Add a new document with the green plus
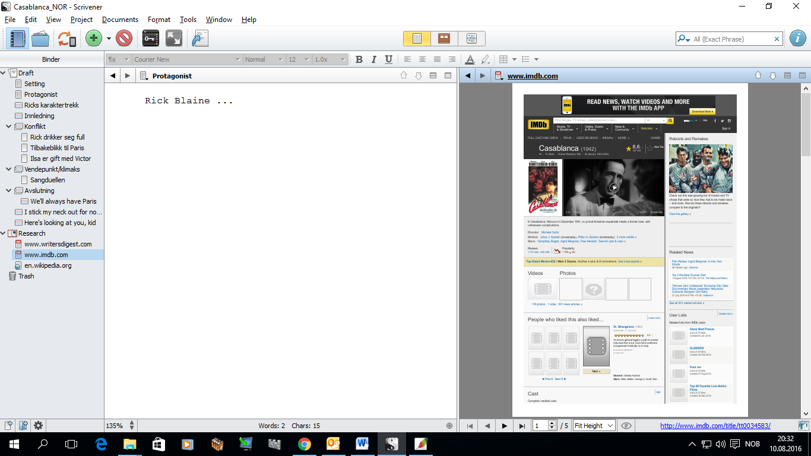 click(x=92, y=39)
